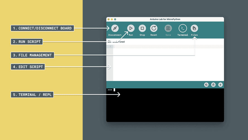
Task: Stop the running script
Action: point(142,29)
